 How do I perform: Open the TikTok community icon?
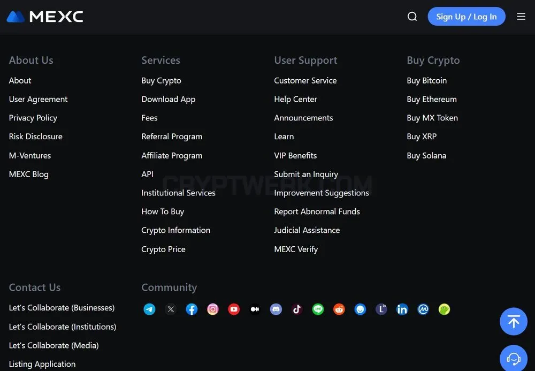pos(297,309)
